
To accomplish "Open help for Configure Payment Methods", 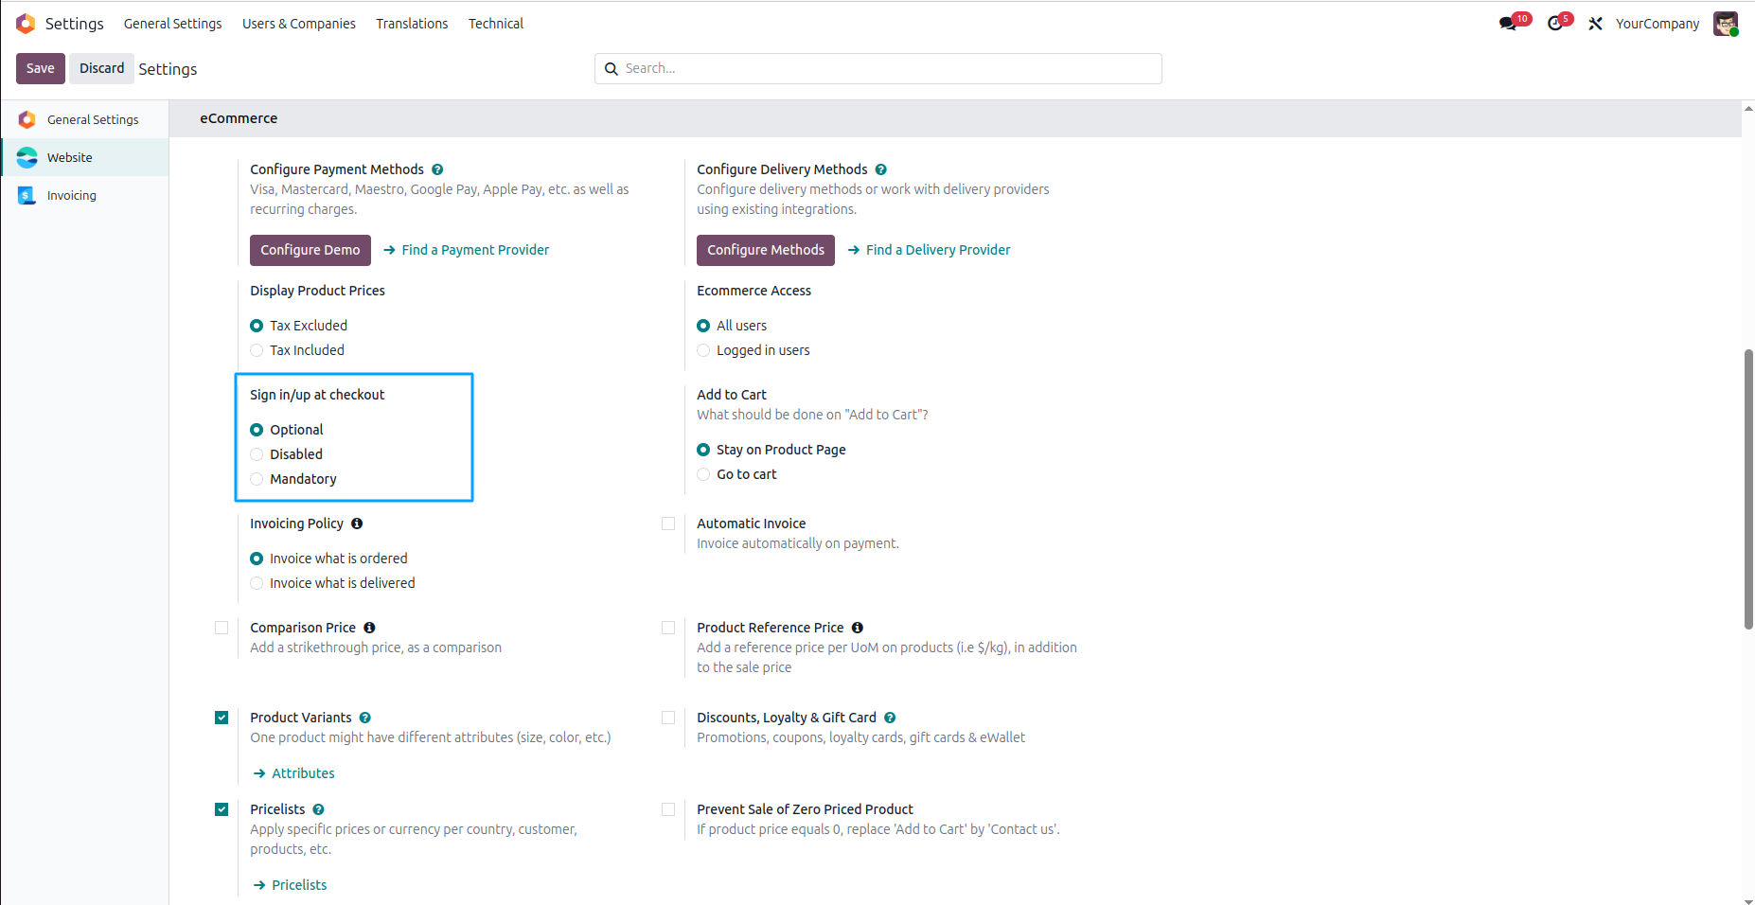I will 437,169.
